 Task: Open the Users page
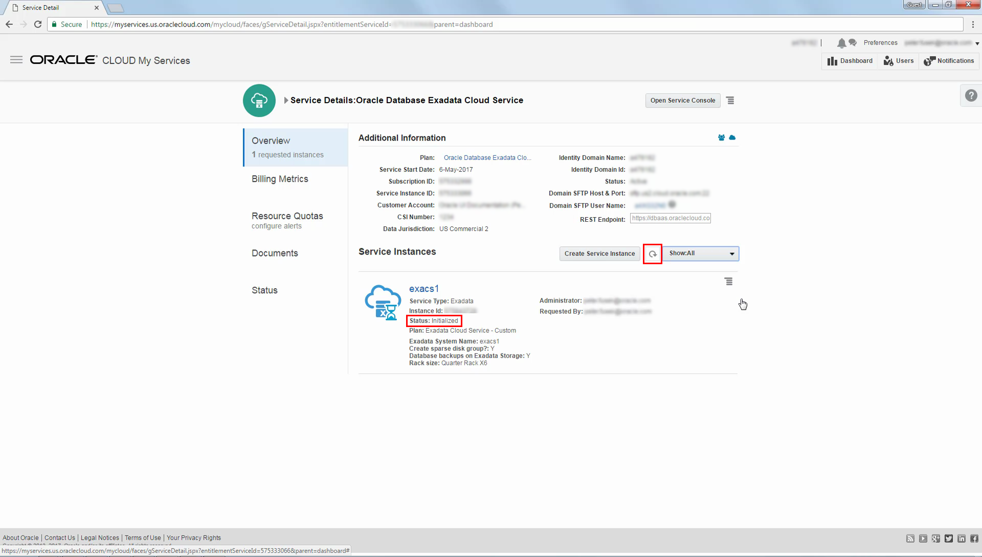[898, 61]
